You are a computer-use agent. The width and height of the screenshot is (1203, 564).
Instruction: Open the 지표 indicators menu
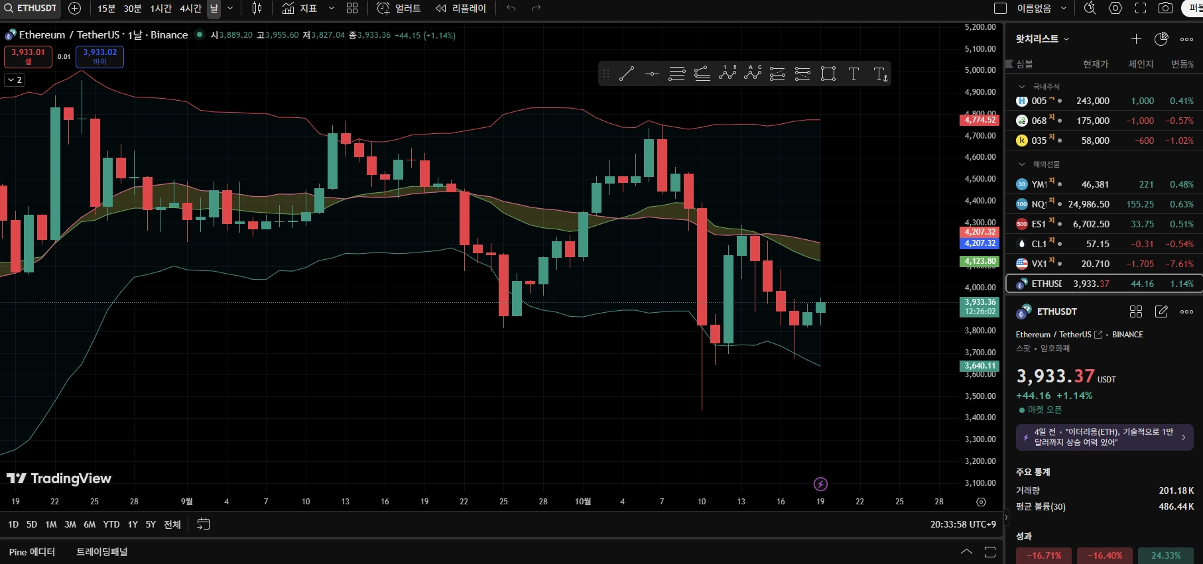tap(300, 8)
